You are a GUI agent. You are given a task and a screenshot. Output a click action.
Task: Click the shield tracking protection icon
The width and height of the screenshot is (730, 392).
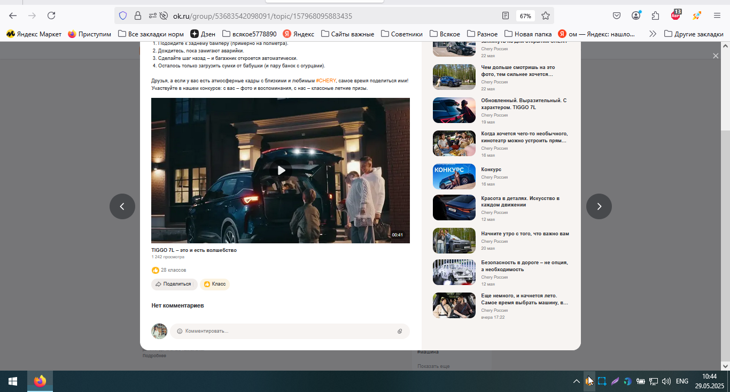123,16
